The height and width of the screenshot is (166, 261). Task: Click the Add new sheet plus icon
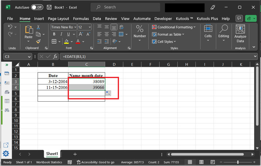point(75,154)
